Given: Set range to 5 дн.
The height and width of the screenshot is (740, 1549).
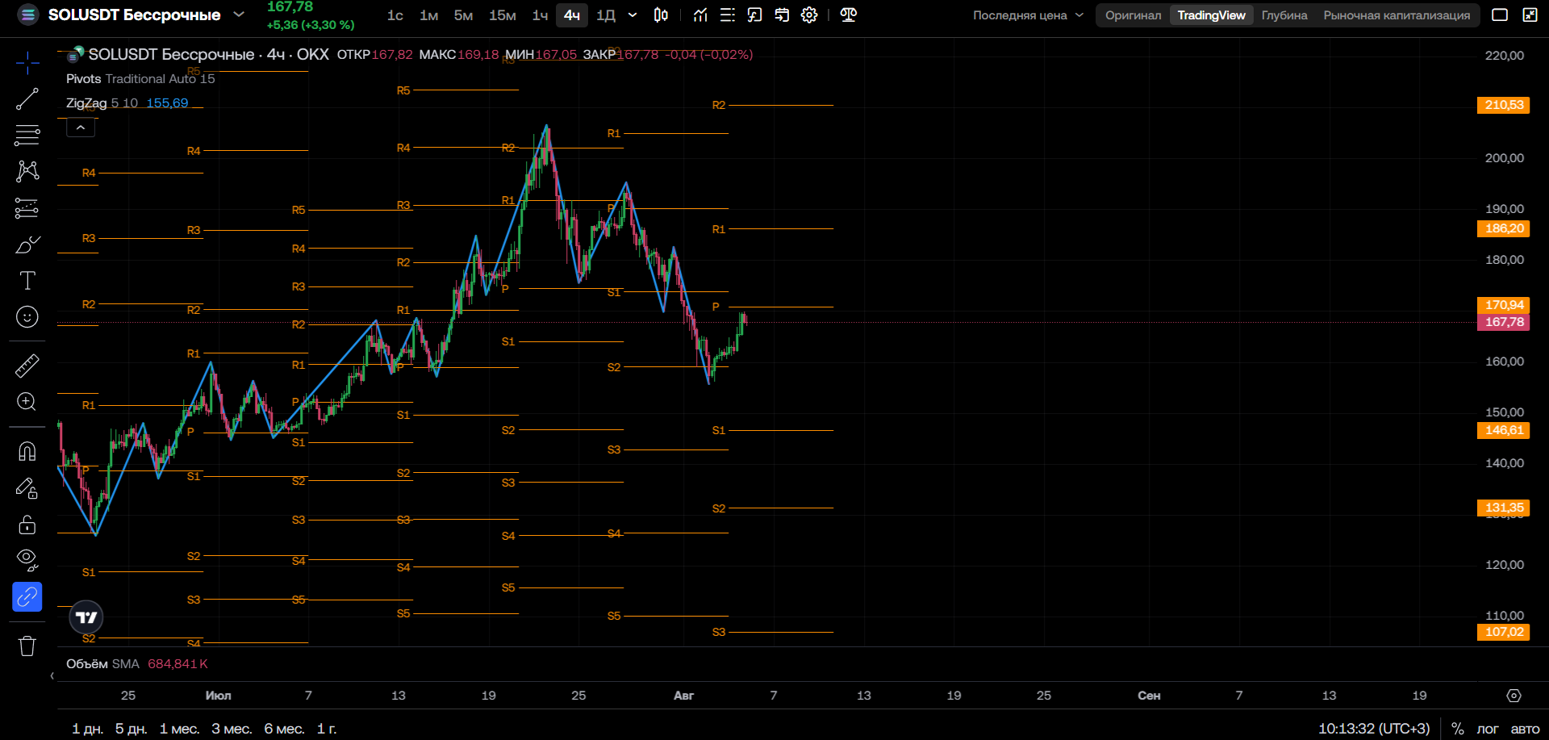Looking at the screenshot, I should 131,729.
